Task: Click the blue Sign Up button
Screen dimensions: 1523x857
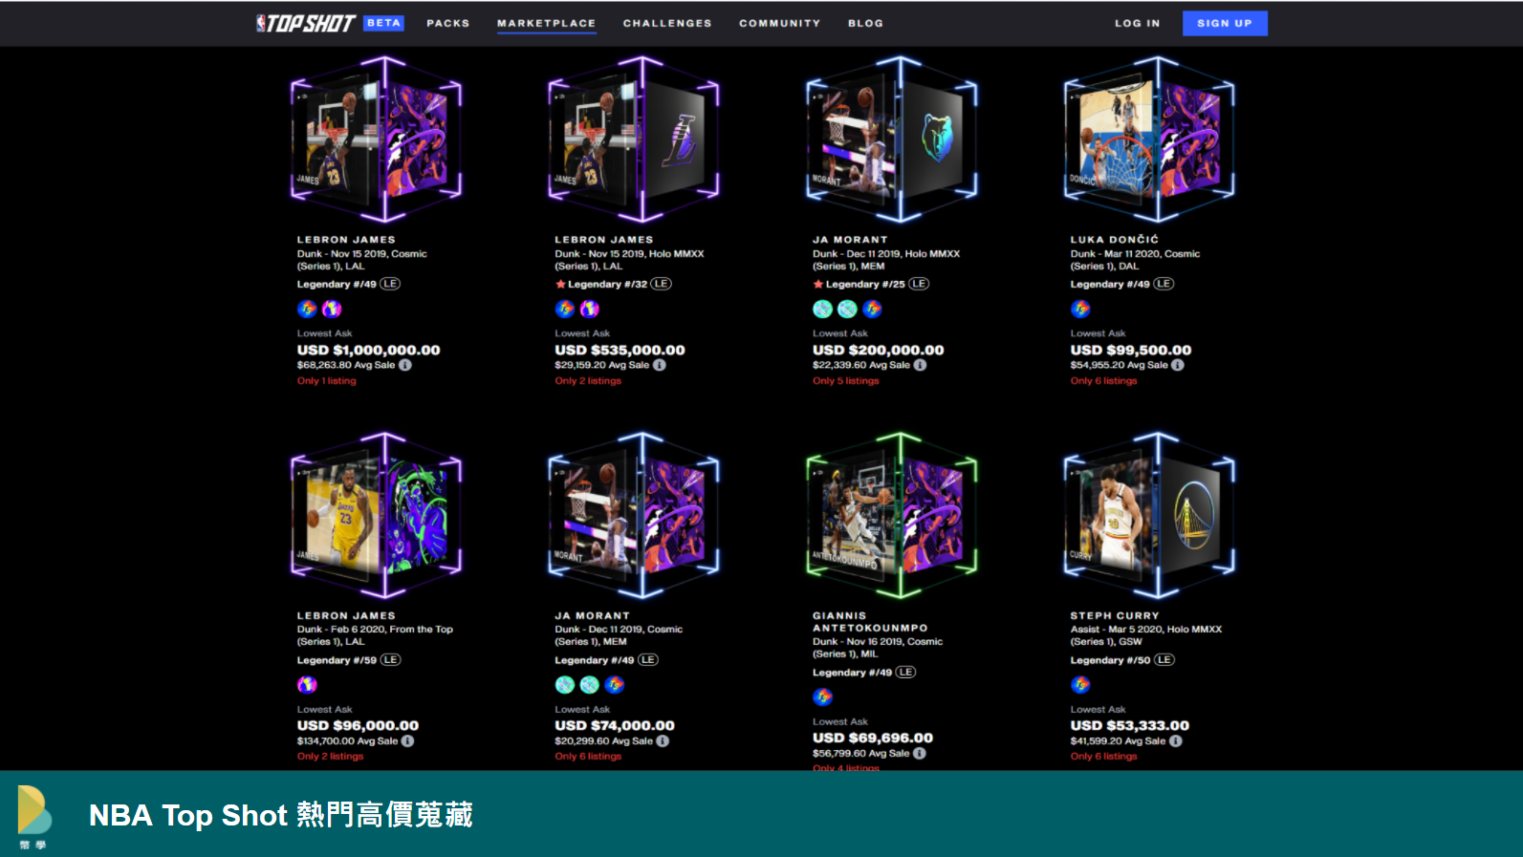Action: [x=1225, y=23]
